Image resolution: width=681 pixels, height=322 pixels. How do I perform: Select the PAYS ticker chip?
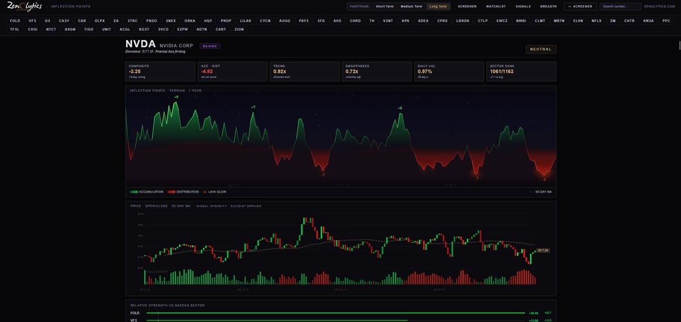point(304,21)
